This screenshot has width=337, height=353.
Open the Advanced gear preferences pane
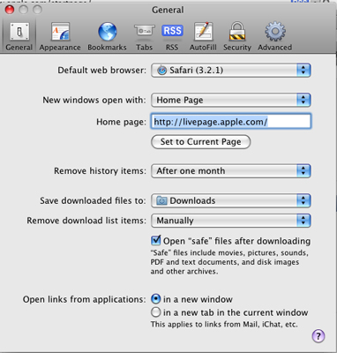(x=275, y=36)
